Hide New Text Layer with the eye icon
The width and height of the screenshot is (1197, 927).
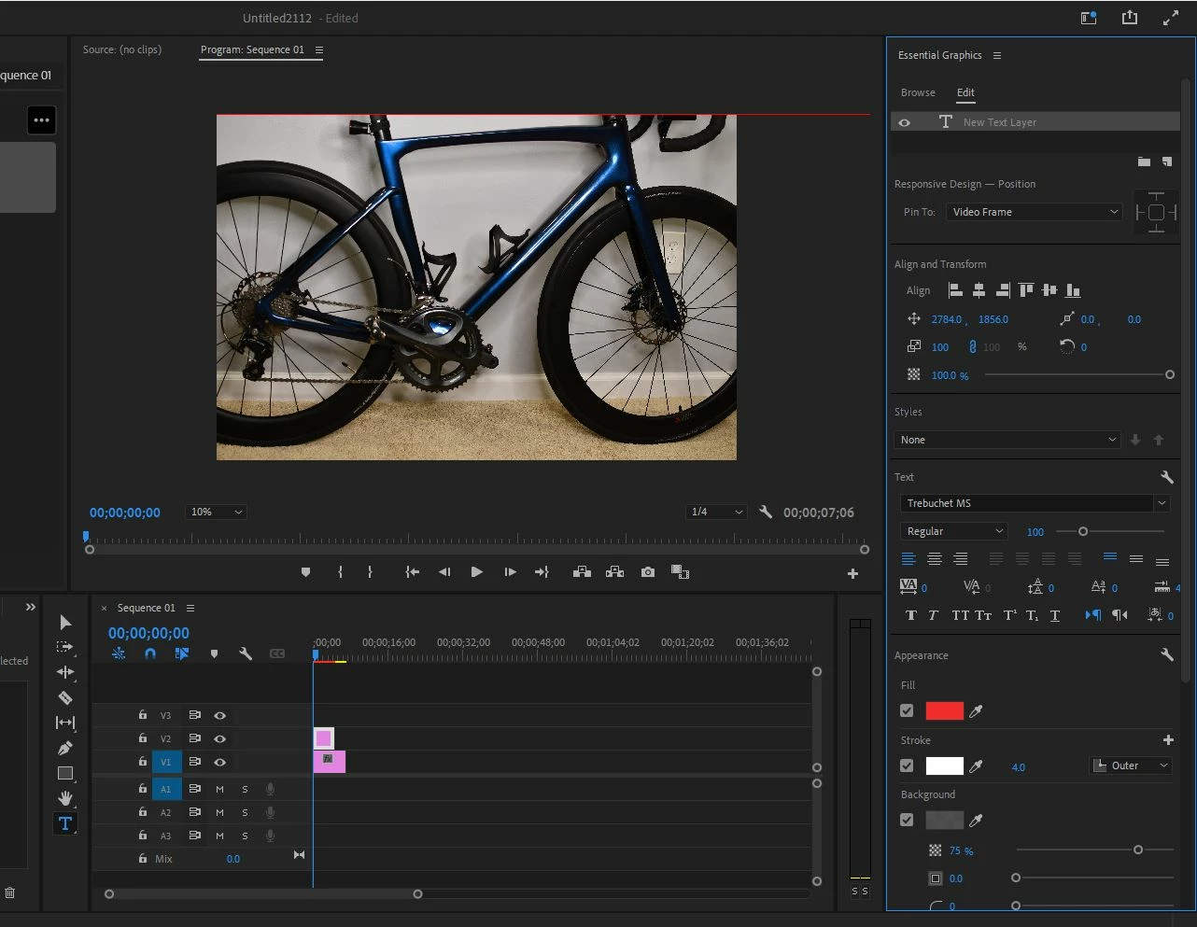click(x=905, y=122)
